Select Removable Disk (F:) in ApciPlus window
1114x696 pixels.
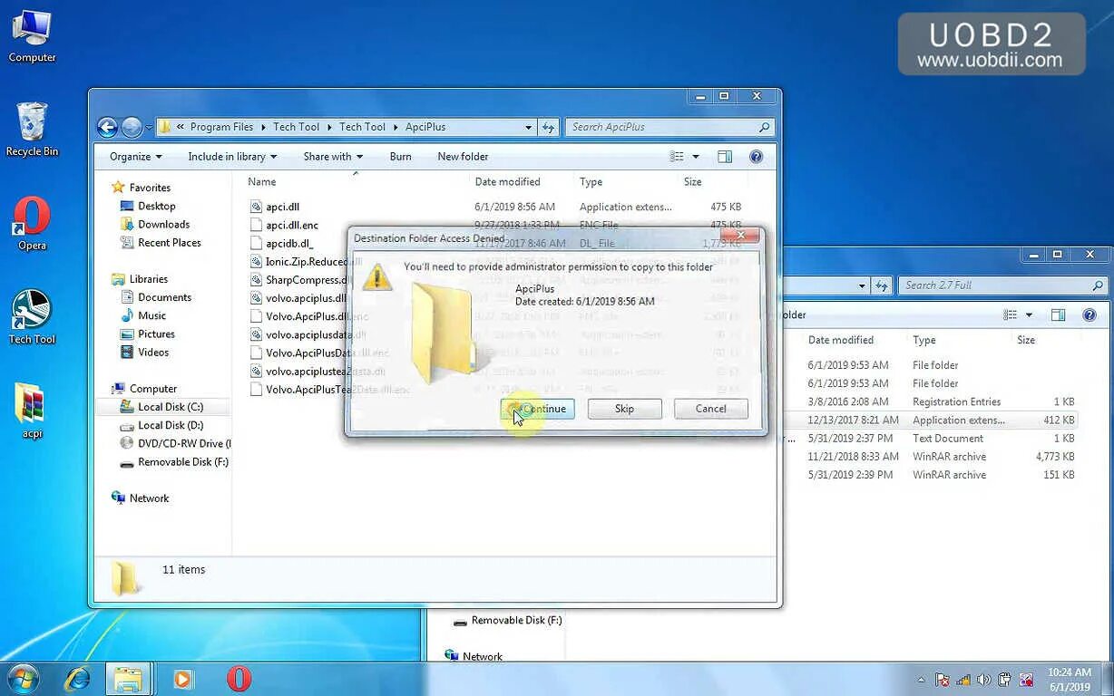coord(182,462)
